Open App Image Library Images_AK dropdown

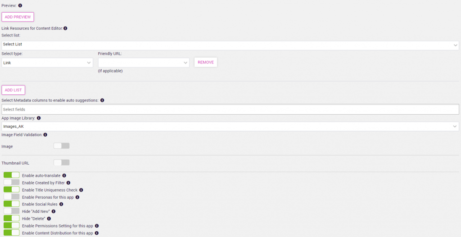coord(230,127)
